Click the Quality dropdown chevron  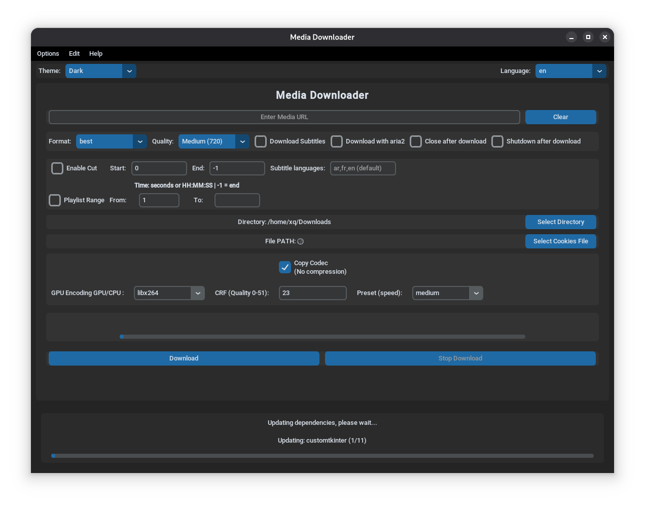(242, 141)
